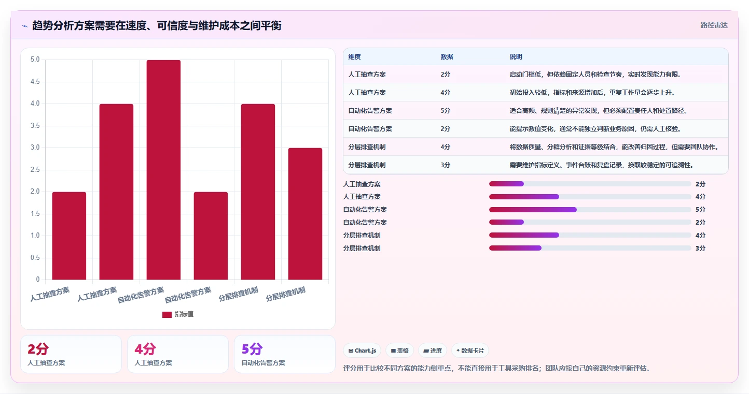Image resolution: width=749 pixels, height=394 pixels.
Task: Select the 自动化告警方案 chart bar reaching 5.0
Action: pyautogui.click(x=163, y=170)
